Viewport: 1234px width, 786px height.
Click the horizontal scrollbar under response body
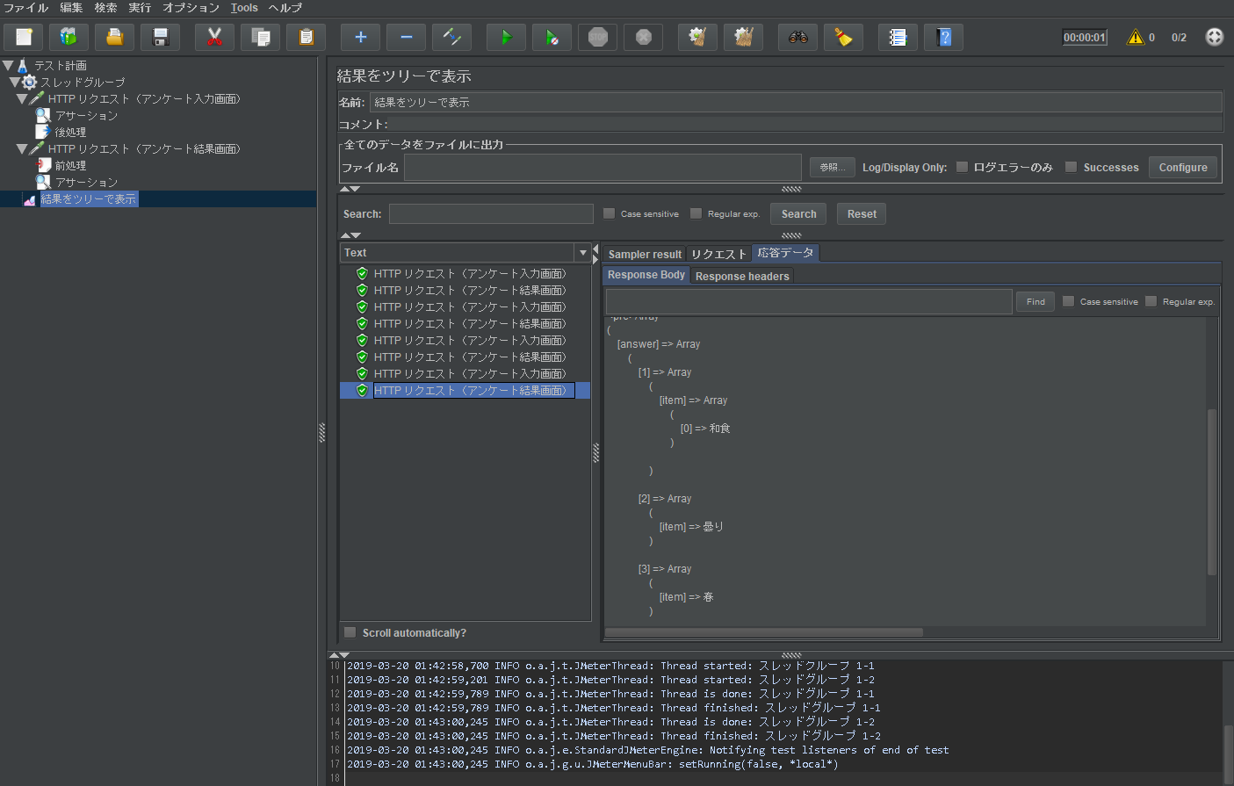(x=764, y=632)
